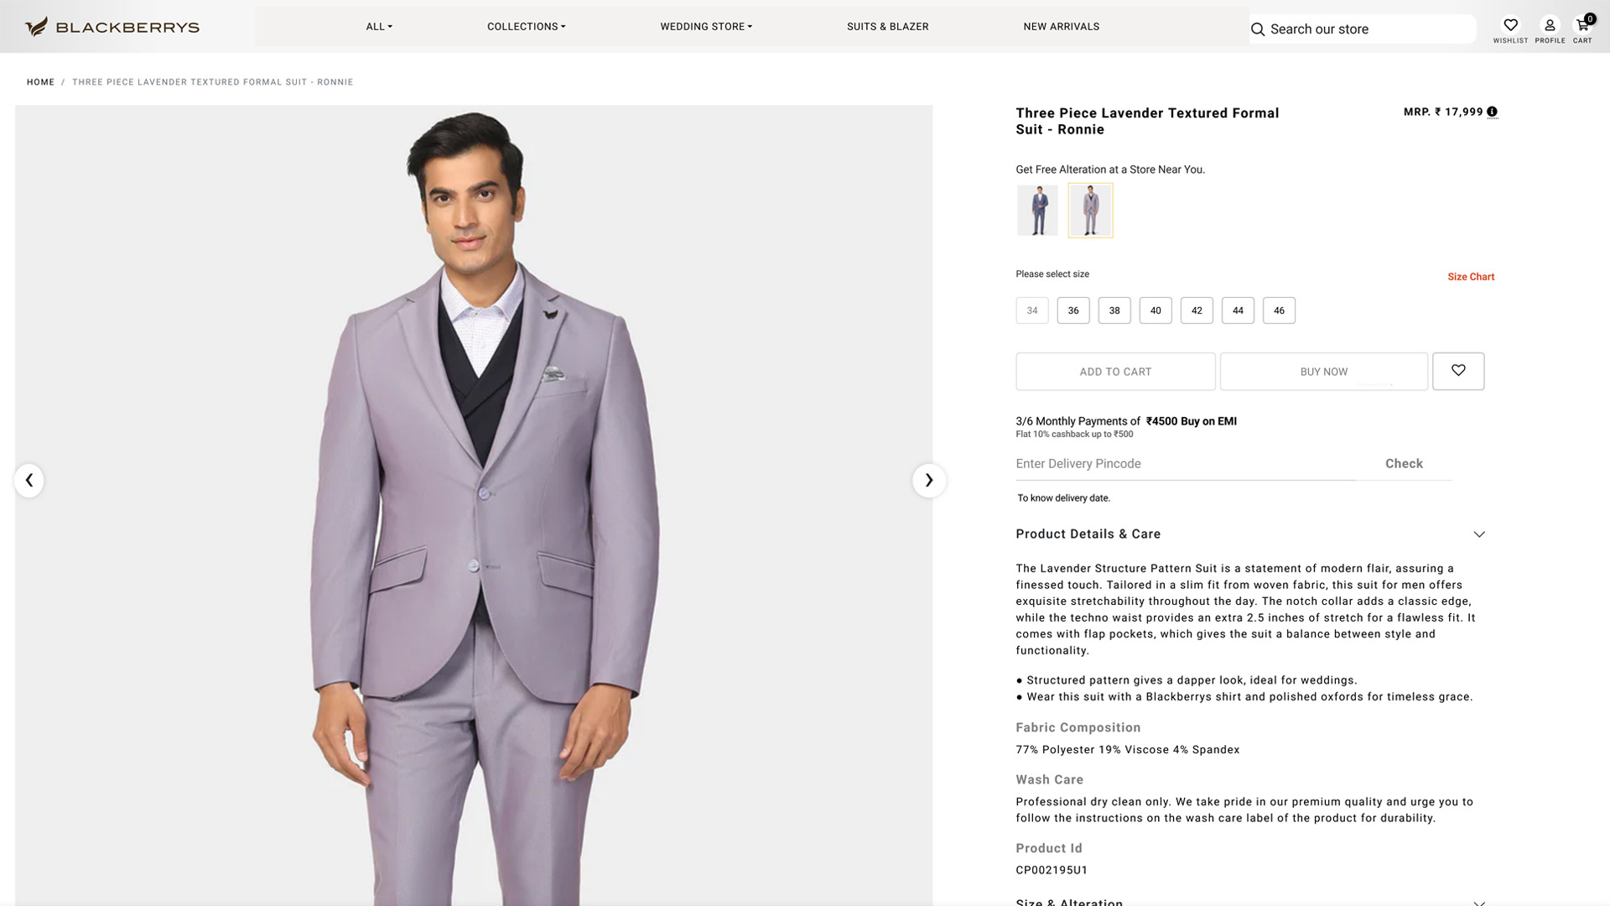Click the search magnifier icon
This screenshot has width=1610, height=906.
pos(1258,29)
